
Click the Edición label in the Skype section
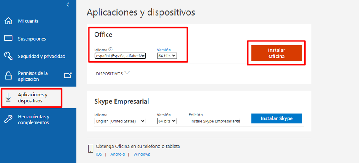click(x=196, y=115)
